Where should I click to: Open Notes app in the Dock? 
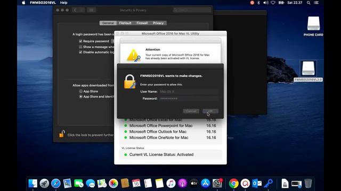[159, 184]
